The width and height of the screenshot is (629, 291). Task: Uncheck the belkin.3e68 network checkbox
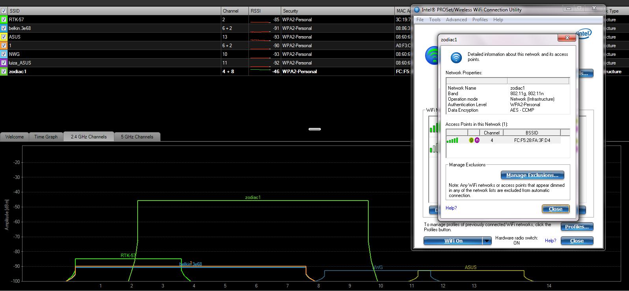[4, 28]
